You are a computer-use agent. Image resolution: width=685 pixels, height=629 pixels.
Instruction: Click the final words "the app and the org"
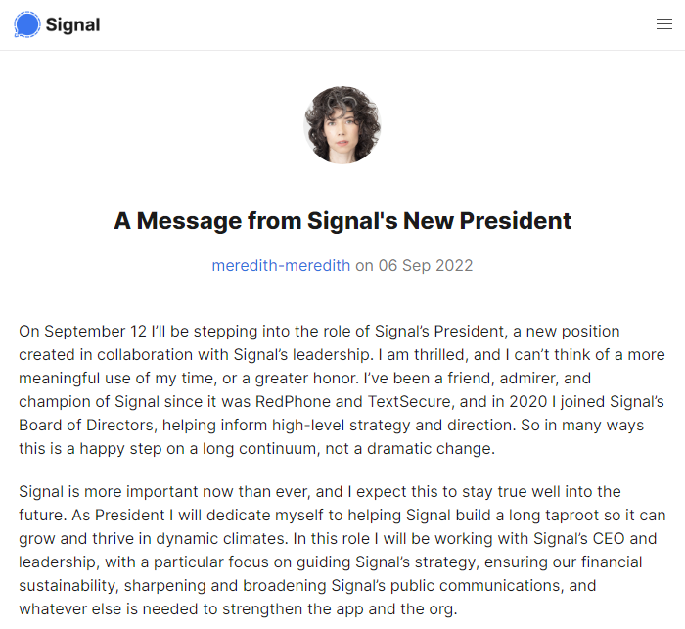(x=388, y=609)
